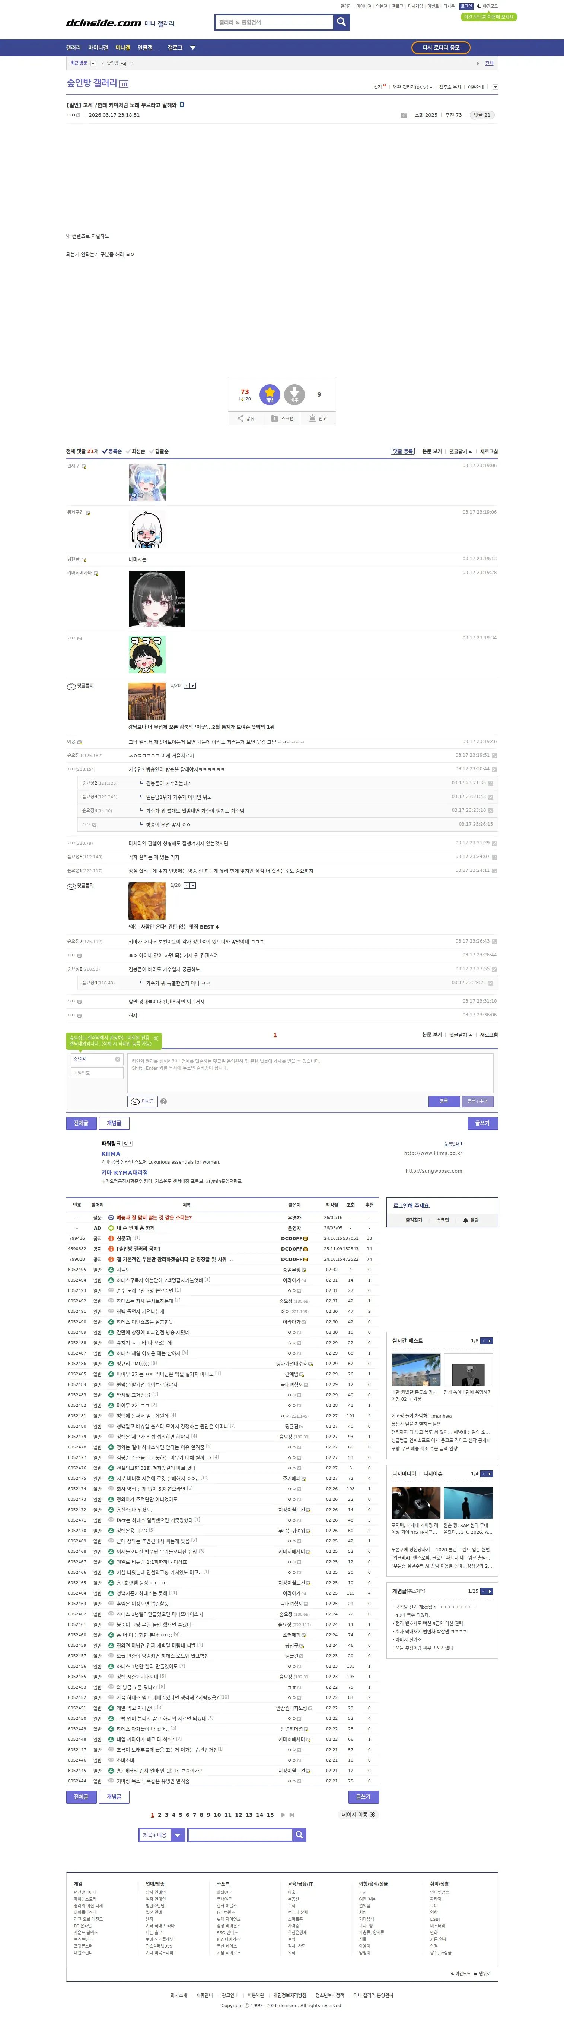The height and width of the screenshot is (2027, 564).
Task: Open the KIIMA sponsored link
Action: (111, 1154)
